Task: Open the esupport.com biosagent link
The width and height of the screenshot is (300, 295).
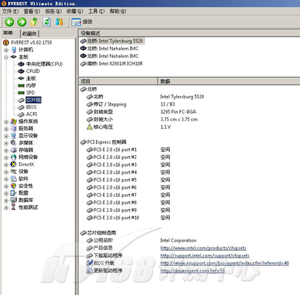Action: tap(224, 263)
